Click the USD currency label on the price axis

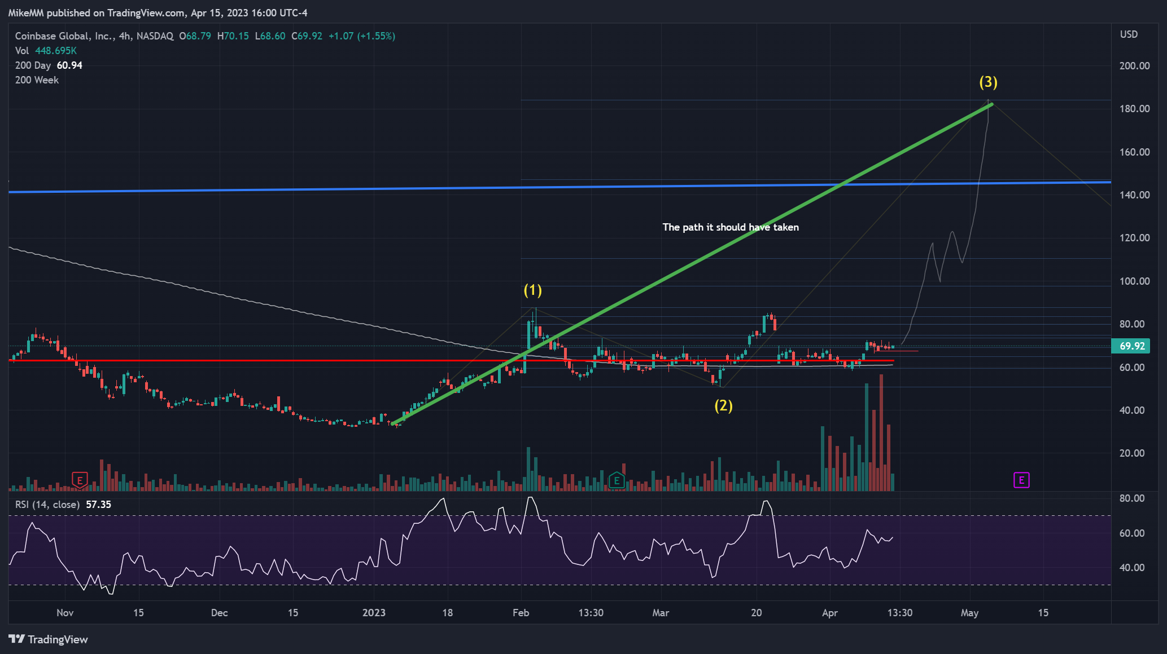pyautogui.click(x=1129, y=34)
